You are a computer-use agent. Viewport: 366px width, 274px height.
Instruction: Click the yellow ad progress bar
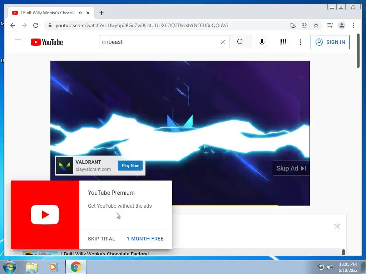tap(225, 205)
